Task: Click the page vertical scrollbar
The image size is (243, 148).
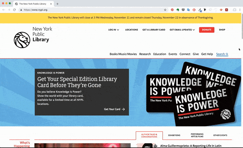Action: 242,26
